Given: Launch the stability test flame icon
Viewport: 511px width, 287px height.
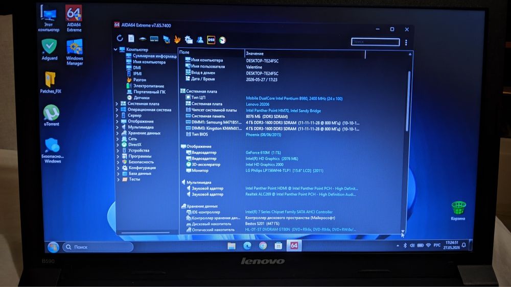Looking at the screenshot, I should pyautogui.click(x=177, y=39).
